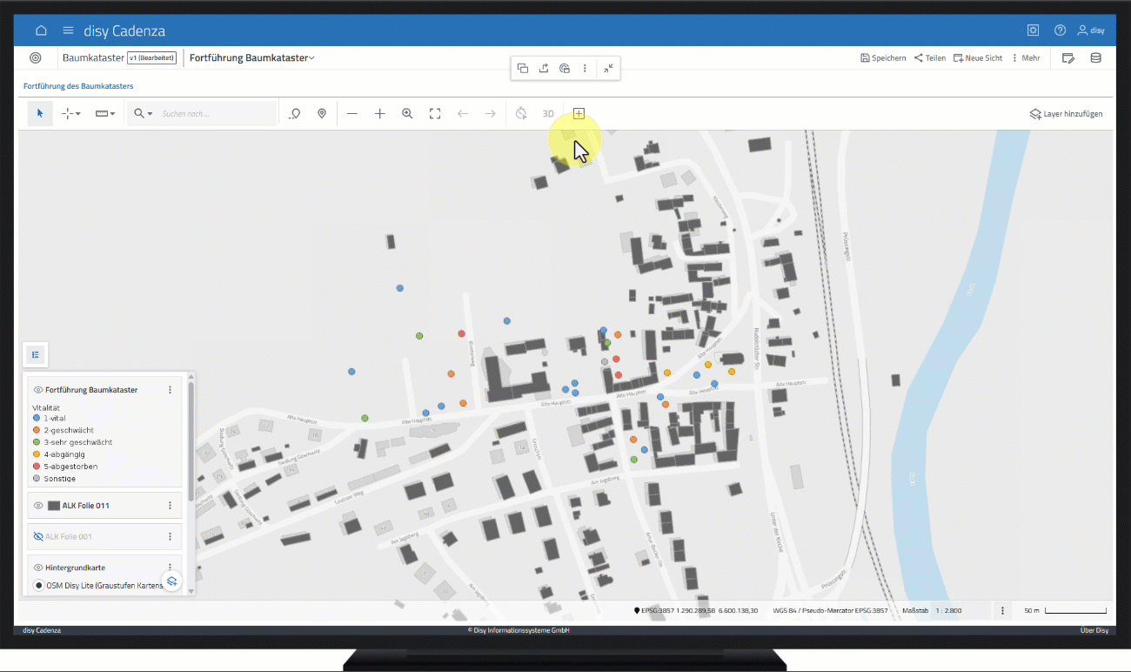Open the settings icon in blue header
Image resolution: width=1131 pixels, height=672 pixels.
(1033, 30)
